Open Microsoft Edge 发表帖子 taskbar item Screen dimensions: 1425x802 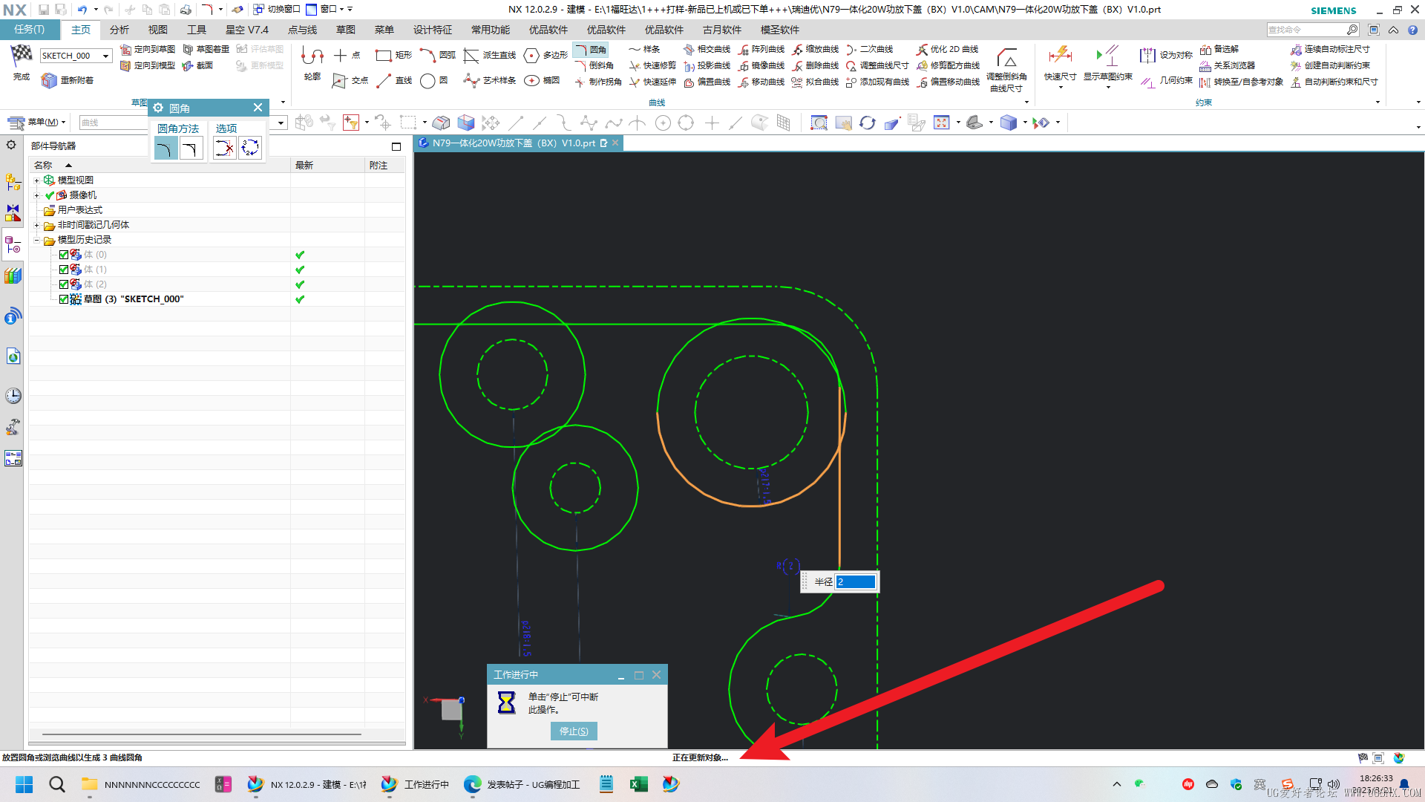(x=522, y=784)
